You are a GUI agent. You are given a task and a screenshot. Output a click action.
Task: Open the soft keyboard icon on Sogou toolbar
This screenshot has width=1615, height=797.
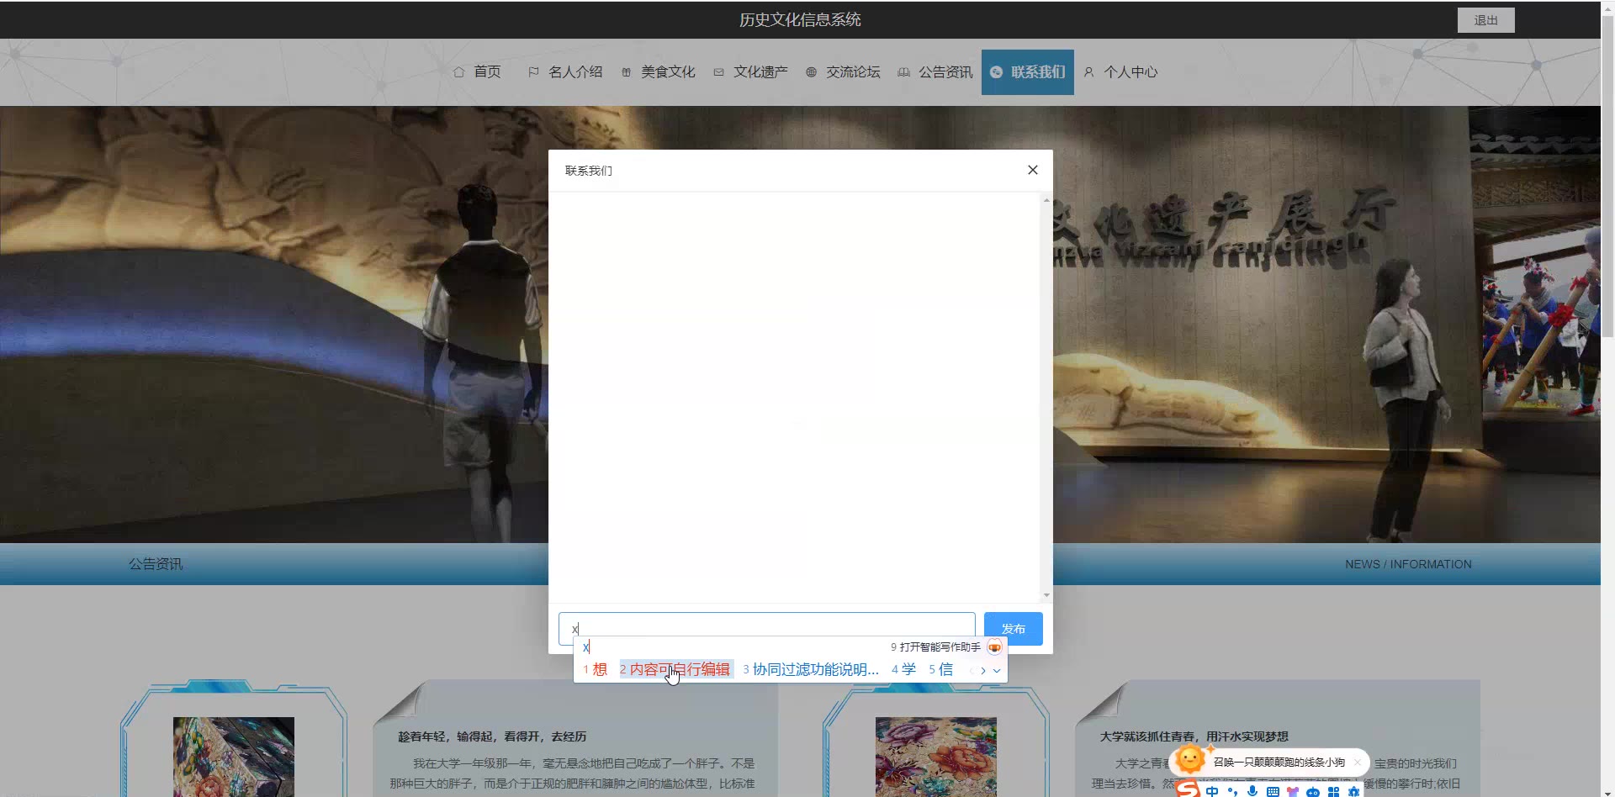point(1273,791)
